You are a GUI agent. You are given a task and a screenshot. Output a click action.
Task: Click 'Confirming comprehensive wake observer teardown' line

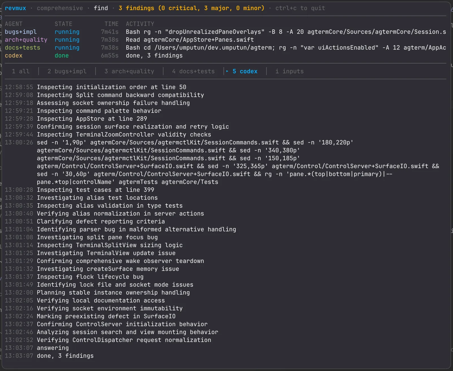pyautogui.click(x=120, y=261)
